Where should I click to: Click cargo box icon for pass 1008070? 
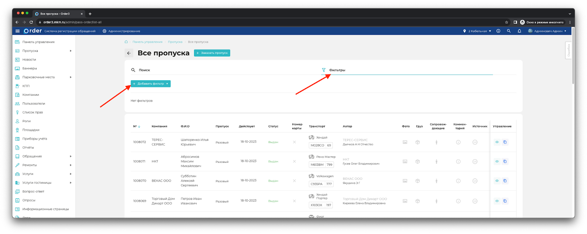418,181
